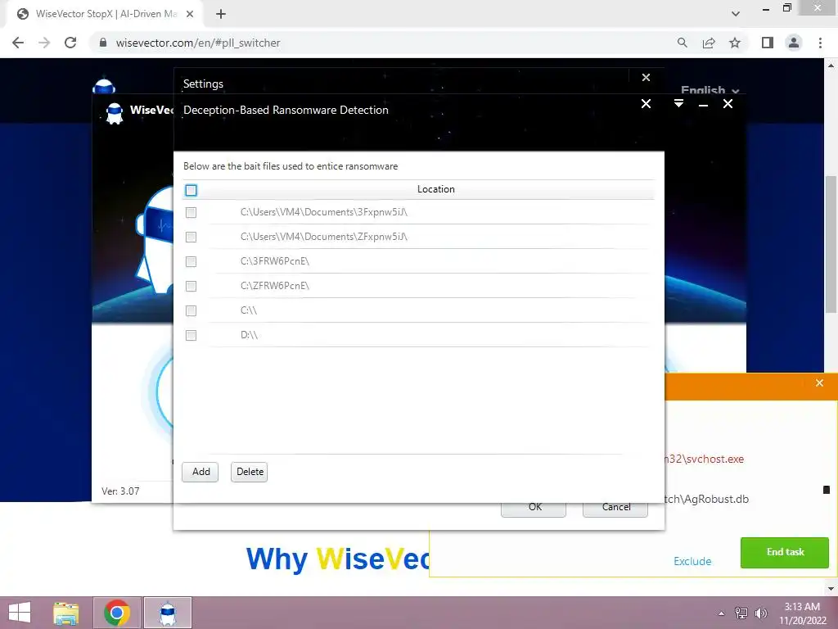The width and height of the screenshot is (838, 629).
Task: Check the D:\\ row checkbox
Action: (x=191, y=335)
